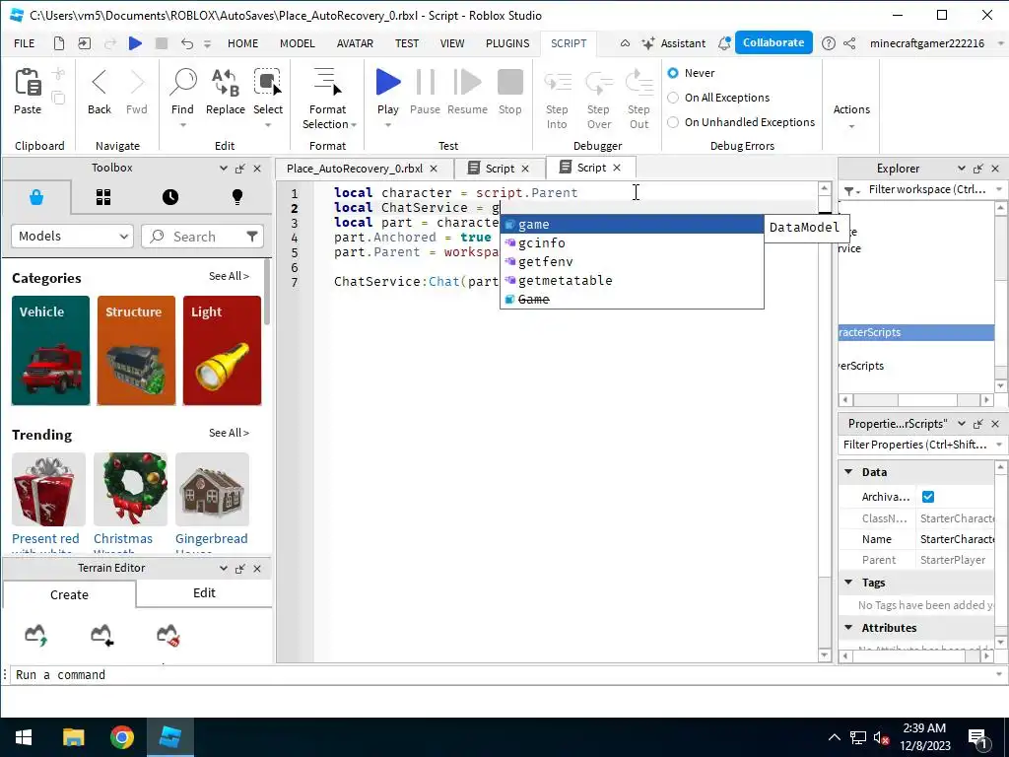Close the active Script tab
The height and width of the screenshot is (757, 1009).
[617, 168]
